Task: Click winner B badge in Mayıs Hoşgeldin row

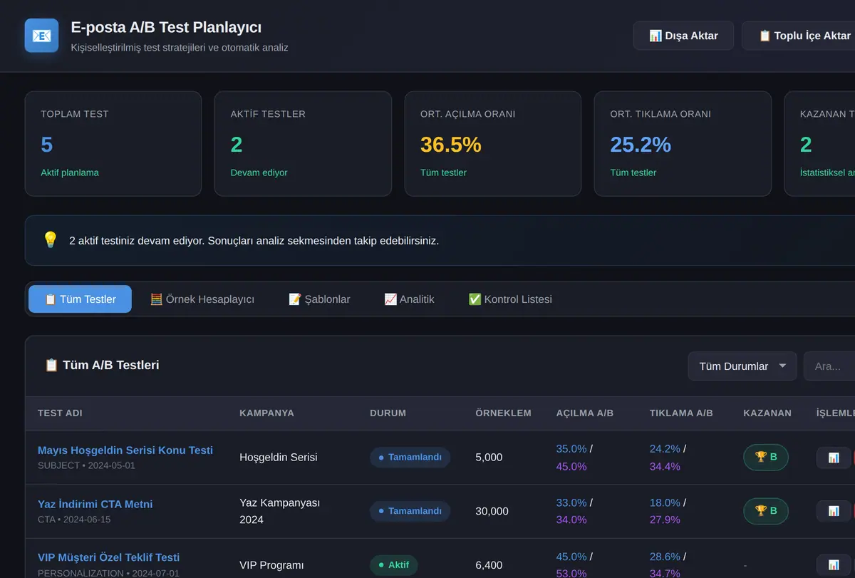Action: [x=766, y=457]
